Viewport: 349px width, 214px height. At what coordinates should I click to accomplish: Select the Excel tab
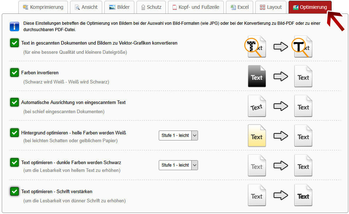click(239, 7)
